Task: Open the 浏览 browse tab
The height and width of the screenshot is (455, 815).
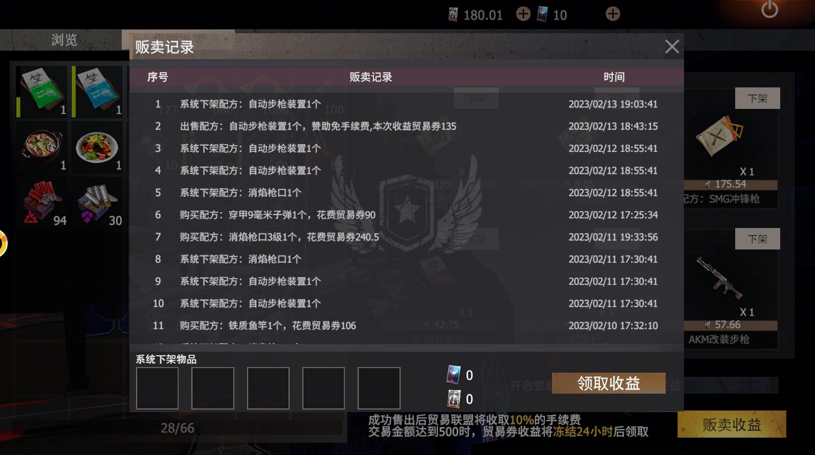Action: [64, 40]
